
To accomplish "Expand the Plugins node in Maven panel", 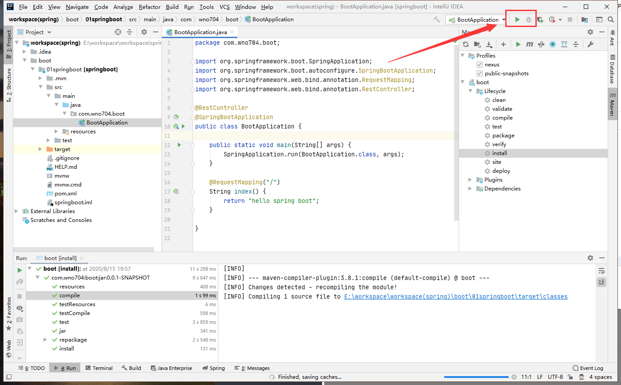I will point(470,180).
